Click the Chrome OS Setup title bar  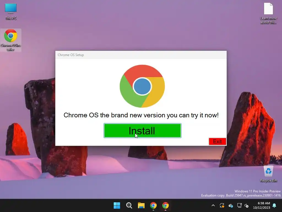pyautogui.click(x=141, y=55)
